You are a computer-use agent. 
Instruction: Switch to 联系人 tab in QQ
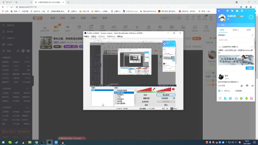pyautogui.click(x=236, y=30)
